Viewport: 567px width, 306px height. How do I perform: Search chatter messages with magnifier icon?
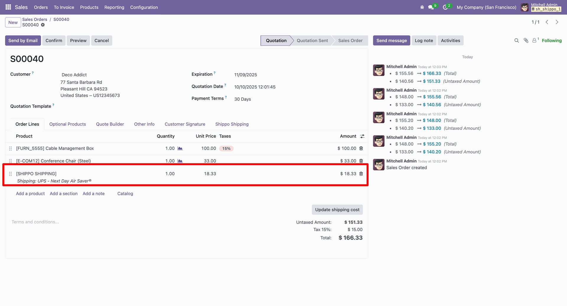517,41
